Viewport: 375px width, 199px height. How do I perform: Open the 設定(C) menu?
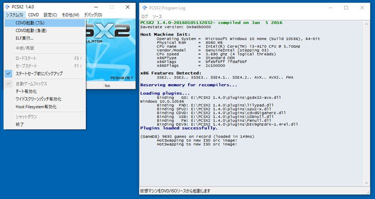(x=50, y=15)
